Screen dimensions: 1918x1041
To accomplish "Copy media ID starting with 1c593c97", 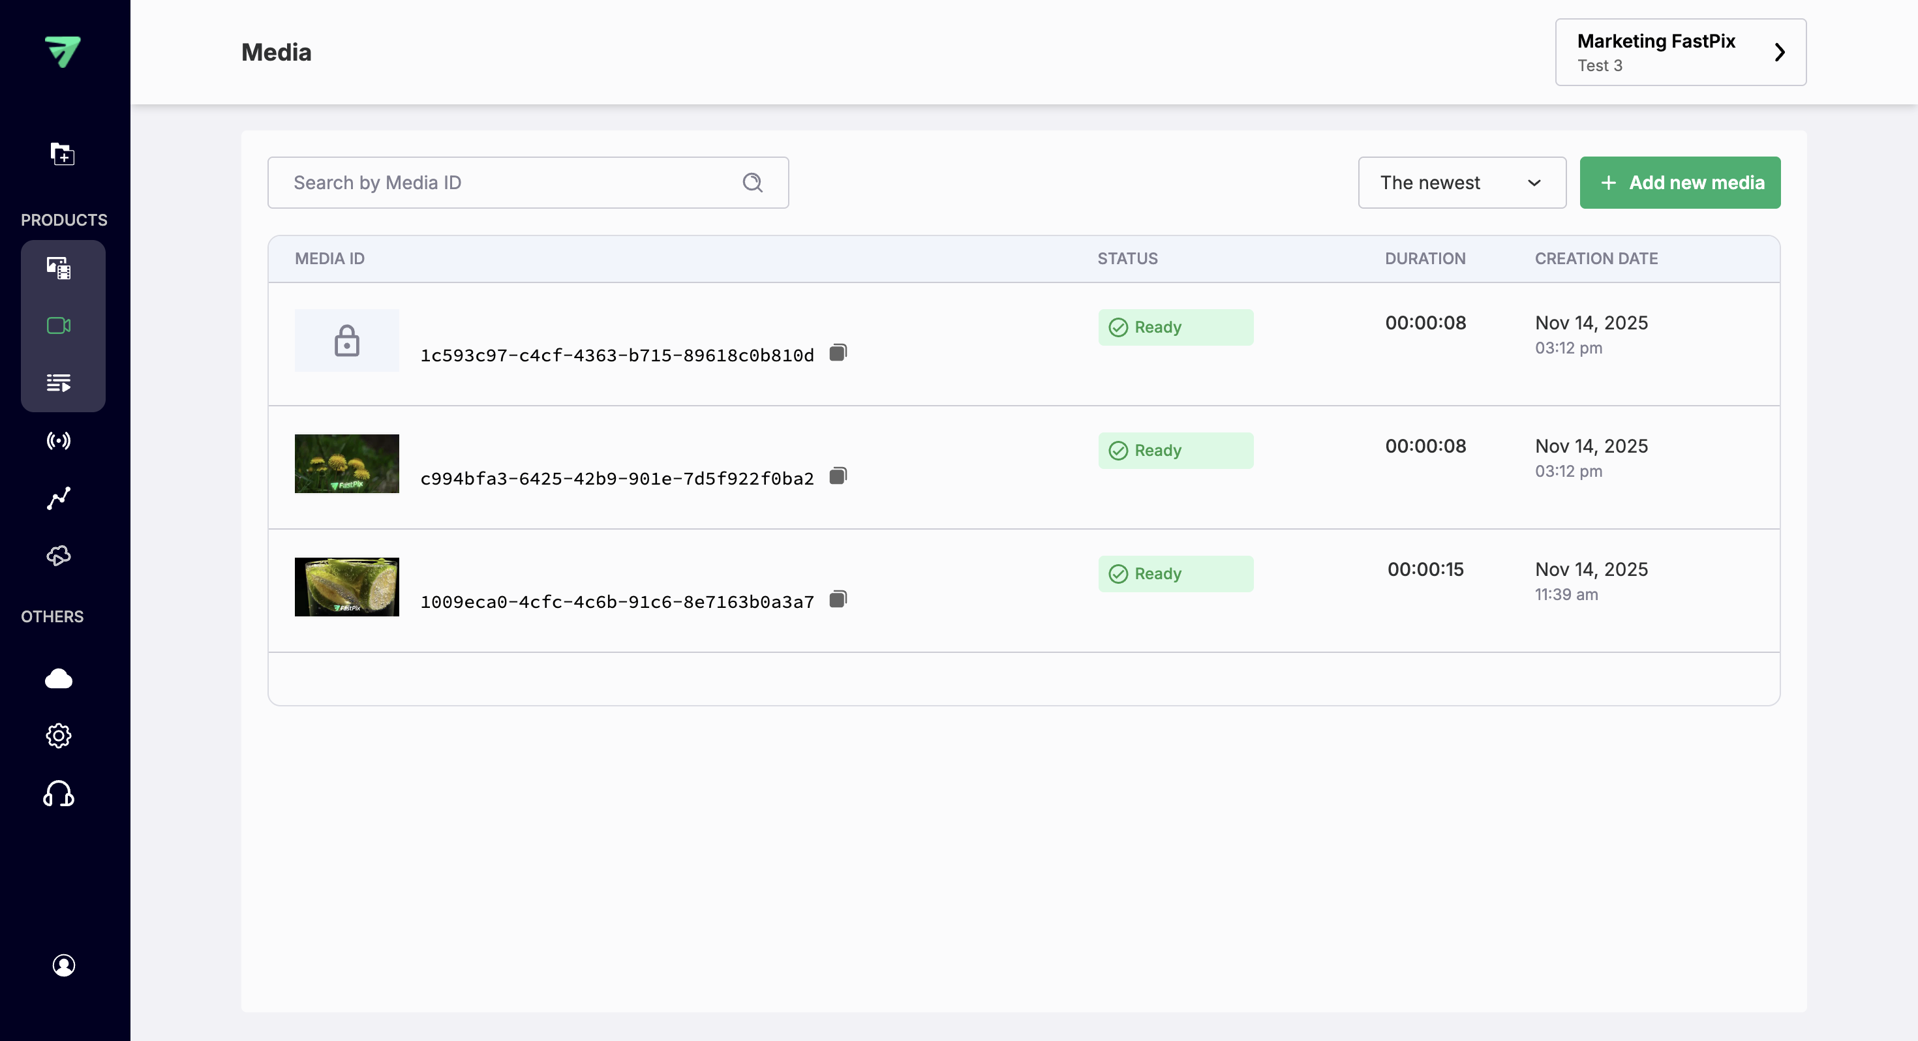I will click(x=838, y=352).
